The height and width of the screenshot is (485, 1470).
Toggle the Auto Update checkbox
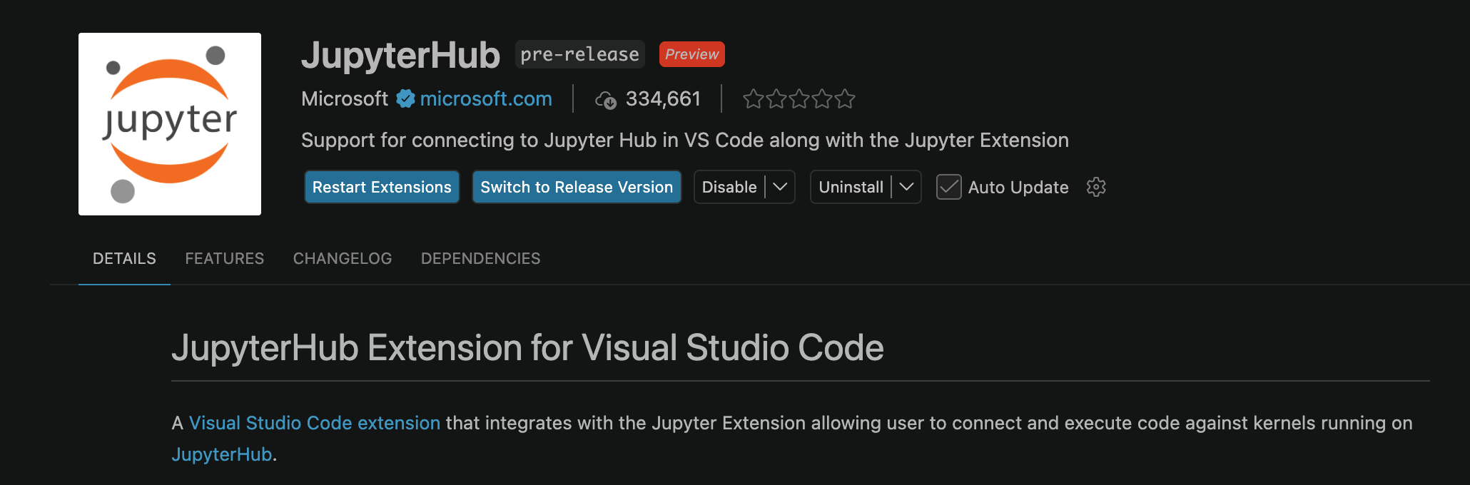tap(948, 187)
